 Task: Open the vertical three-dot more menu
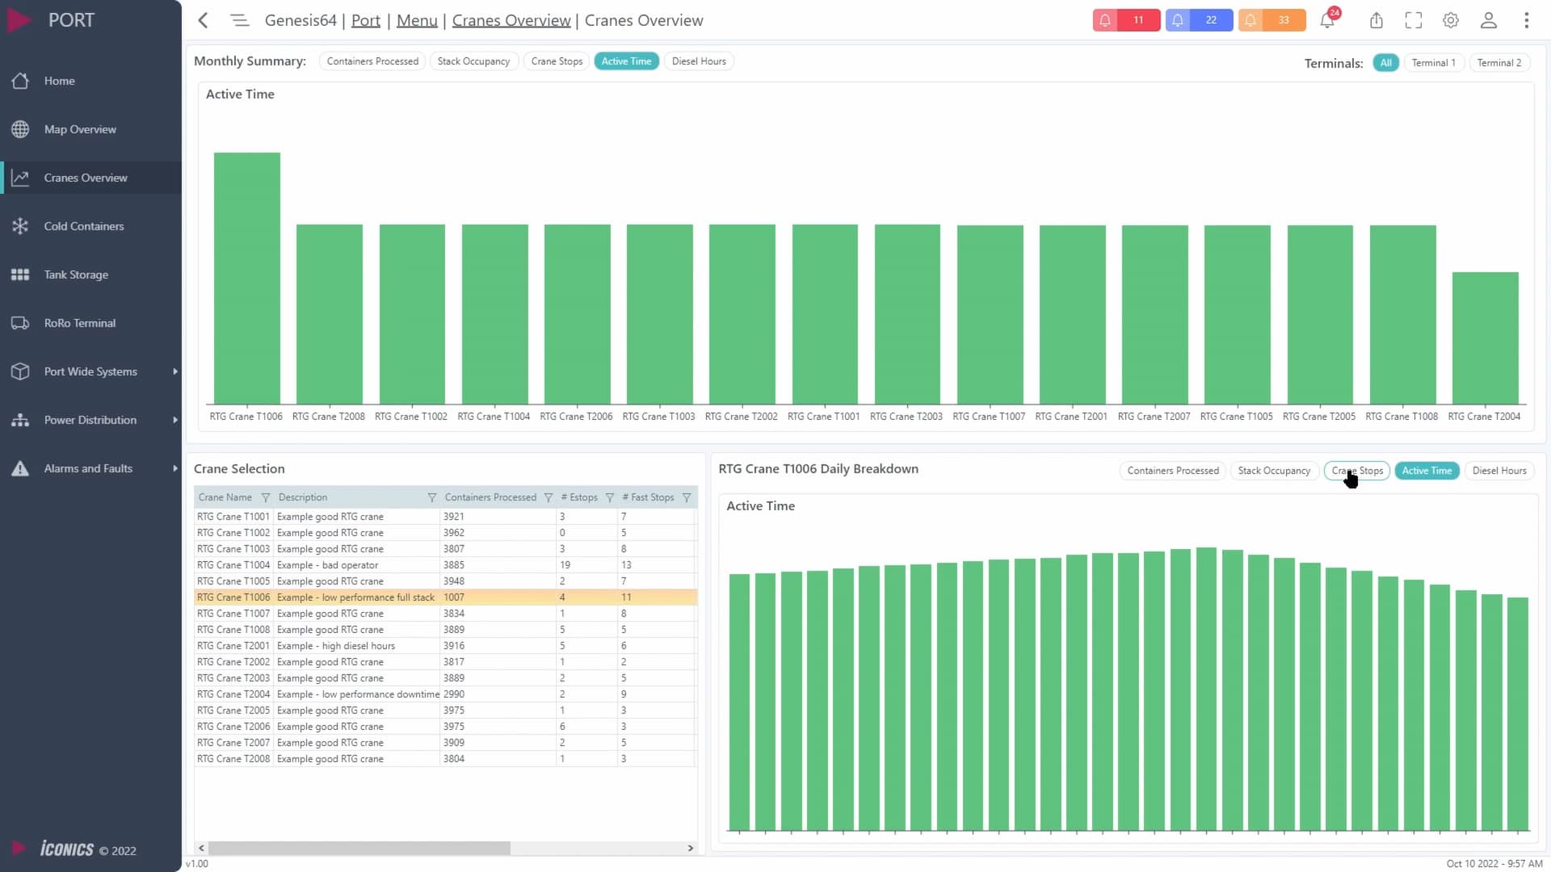click(1526, 20)
